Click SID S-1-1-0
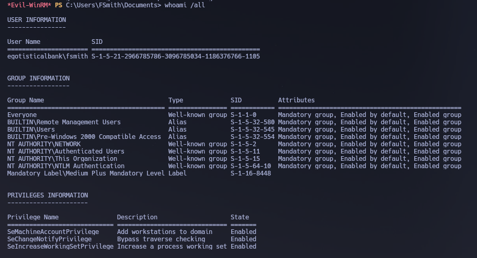477x258 pixels. [243, 115]
